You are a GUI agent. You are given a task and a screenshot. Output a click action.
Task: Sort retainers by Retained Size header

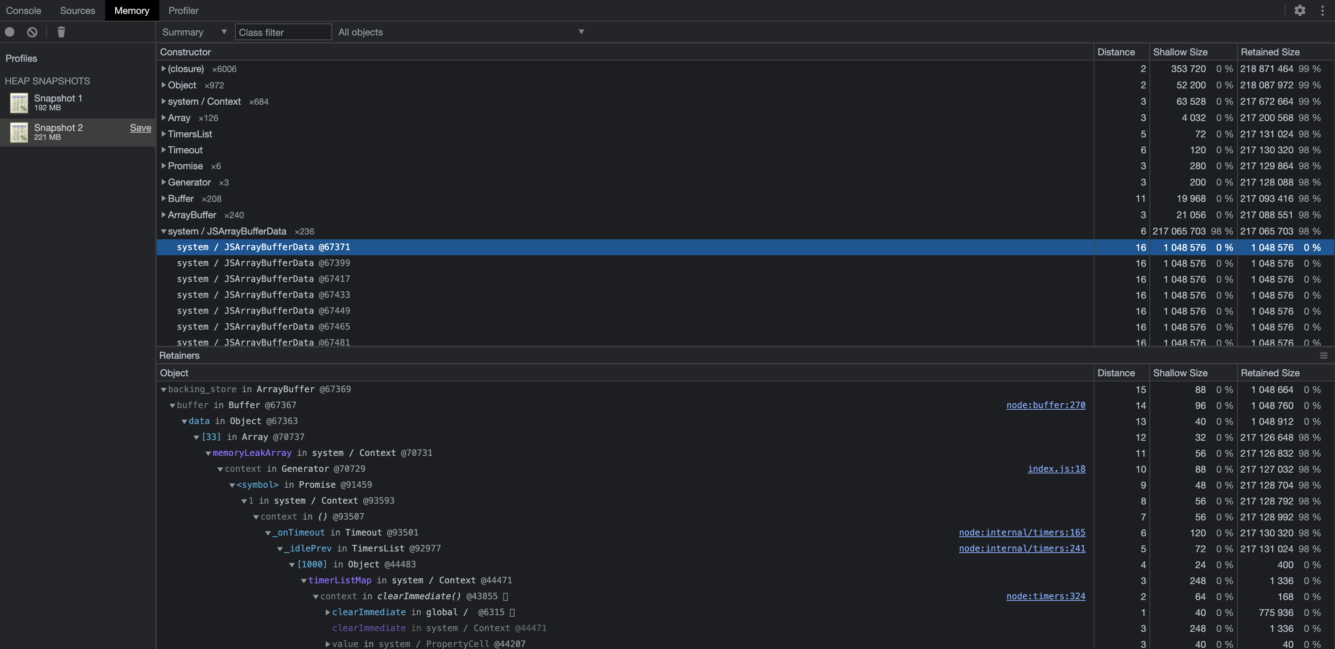1285,373
